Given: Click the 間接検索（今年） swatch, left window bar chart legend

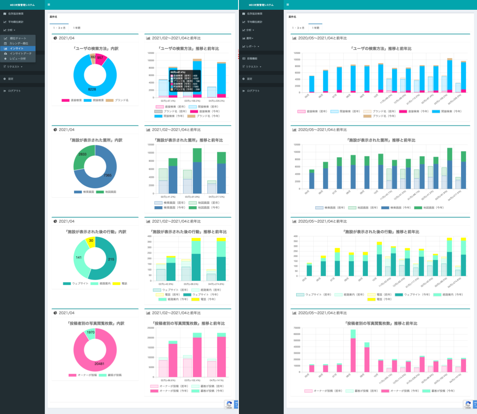Looking at the screenshot, I should coord(158,116).
